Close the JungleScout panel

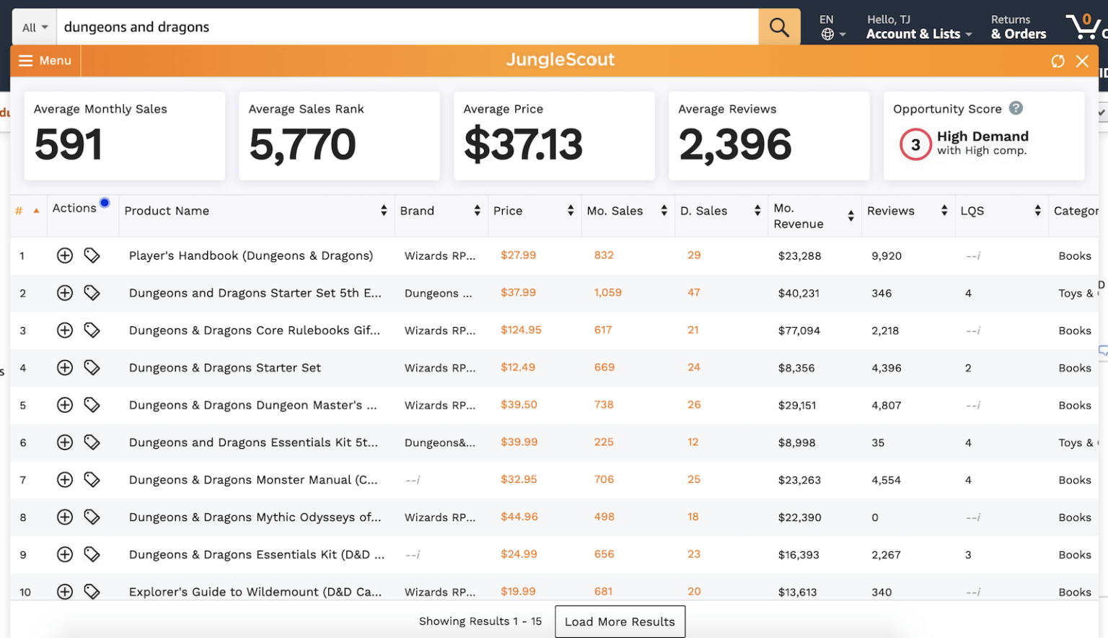(x=1082, y=61)
